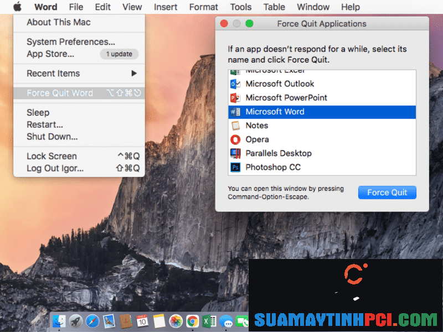
Task: Open App Store with 1 update
Action: tap(79, 54)
